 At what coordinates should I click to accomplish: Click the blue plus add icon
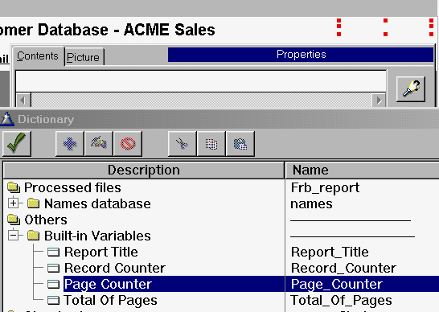coord(70,144)
